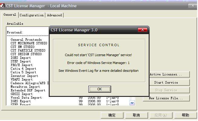
Task: Select the Mecadtron Import row
Action: 25,87
